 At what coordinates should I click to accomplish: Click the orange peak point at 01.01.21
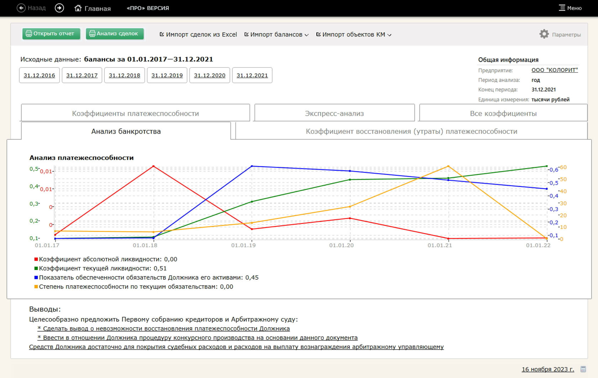tap(448, 166)
